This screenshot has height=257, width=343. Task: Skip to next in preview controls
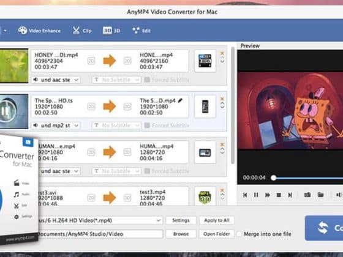pos(290,195)
